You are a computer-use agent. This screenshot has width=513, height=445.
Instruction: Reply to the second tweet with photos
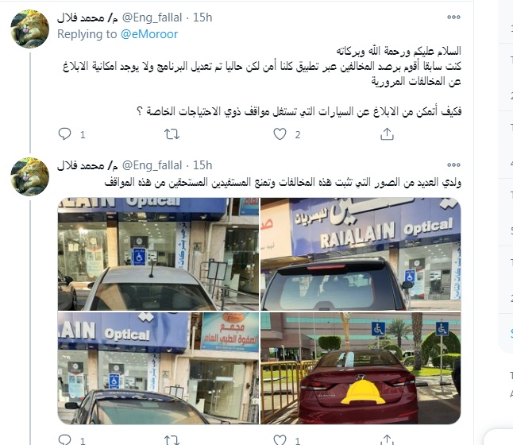(x=64, y=439)
